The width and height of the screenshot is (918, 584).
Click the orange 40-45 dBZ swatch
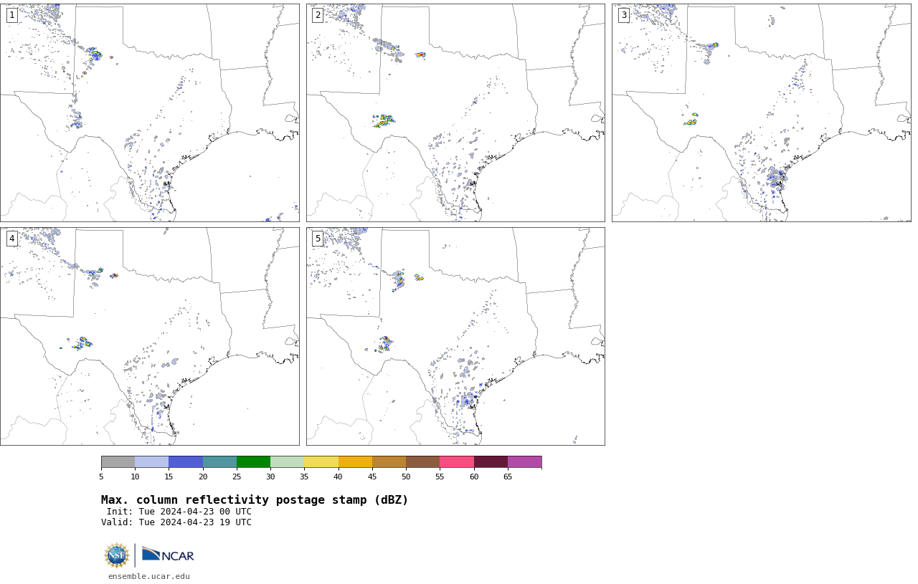click(x=355, y=461)
